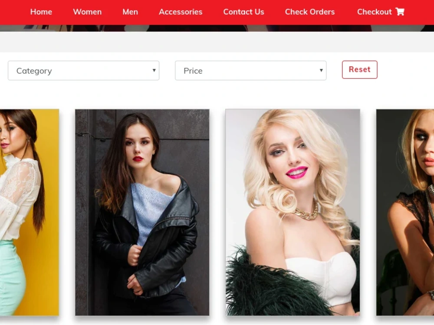Viewport: 434px width, 325px height.
Task: Open the Women menu item
Action: (x=87, y=12)
